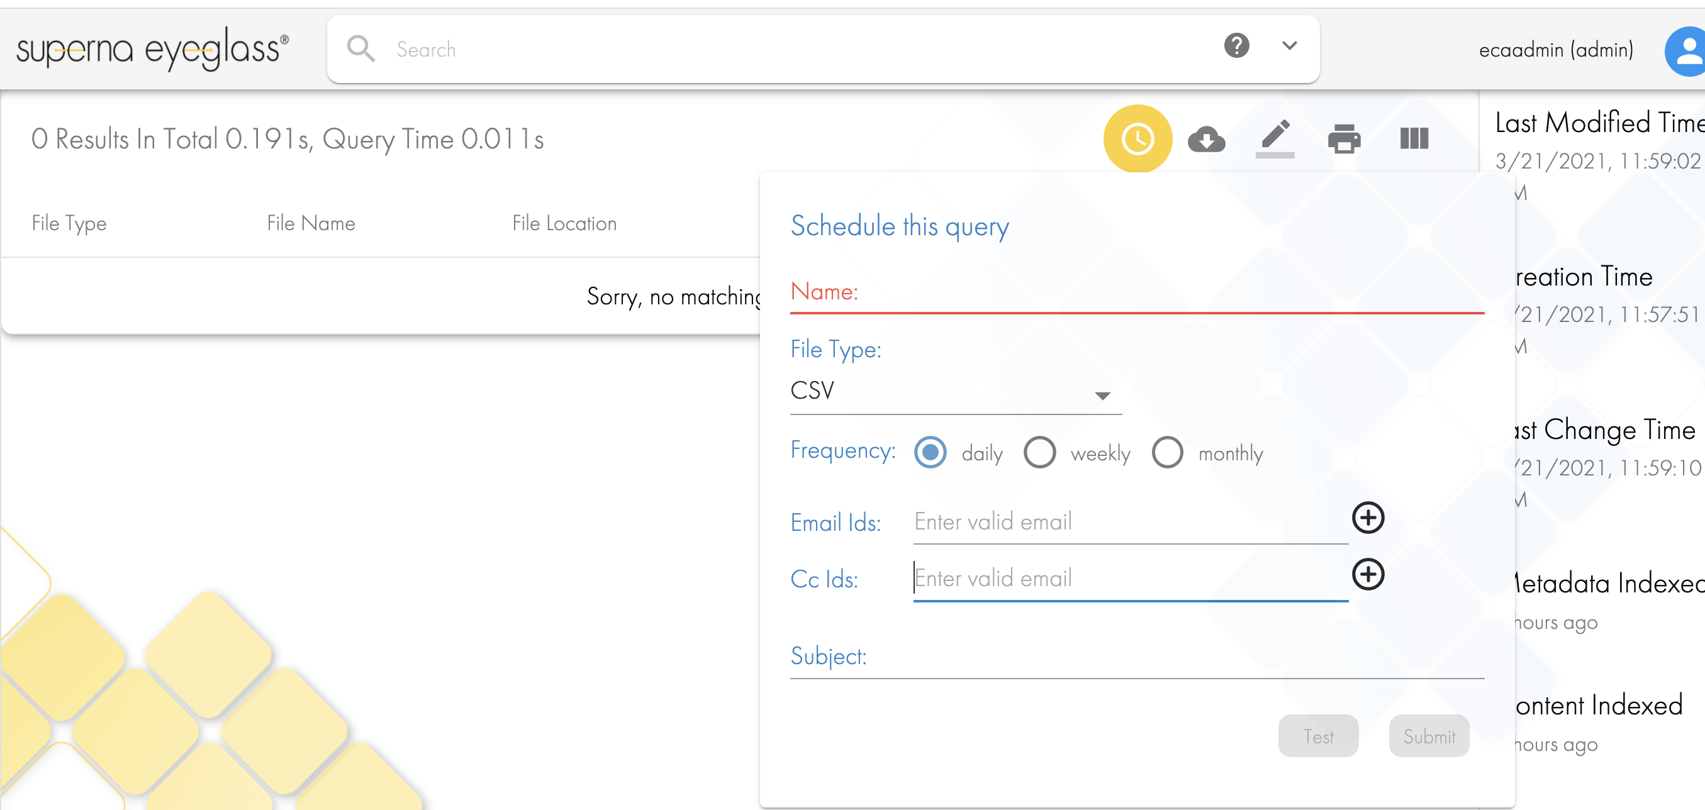Select the daily frequency radio button
The width and height of the screenshot is (1705, 810).
click(929, 453)
